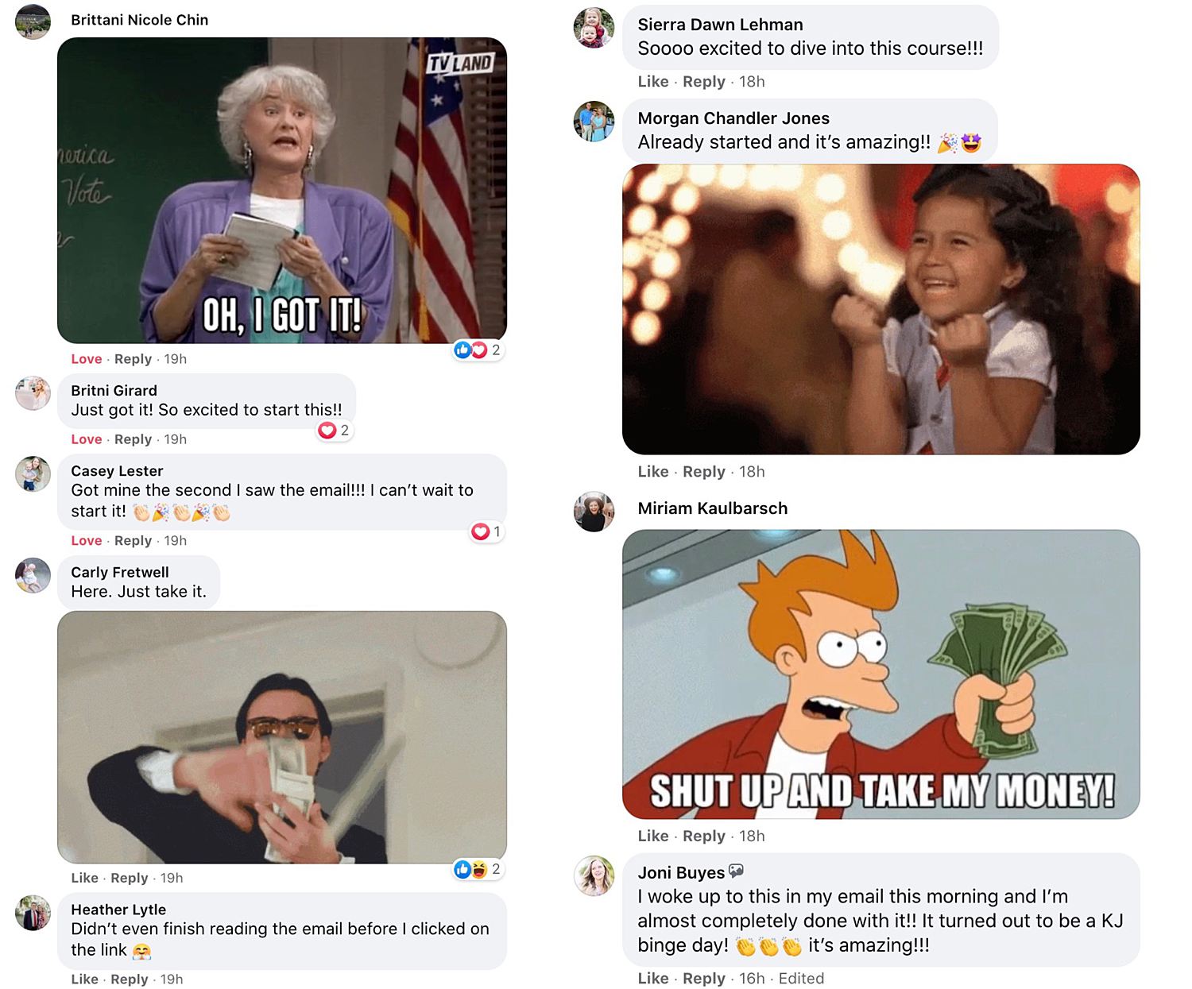View heart reactions on Britni Girard's comment
Image resolution: width=1192 pixels, height=989 pixels.
pos(334,430)
